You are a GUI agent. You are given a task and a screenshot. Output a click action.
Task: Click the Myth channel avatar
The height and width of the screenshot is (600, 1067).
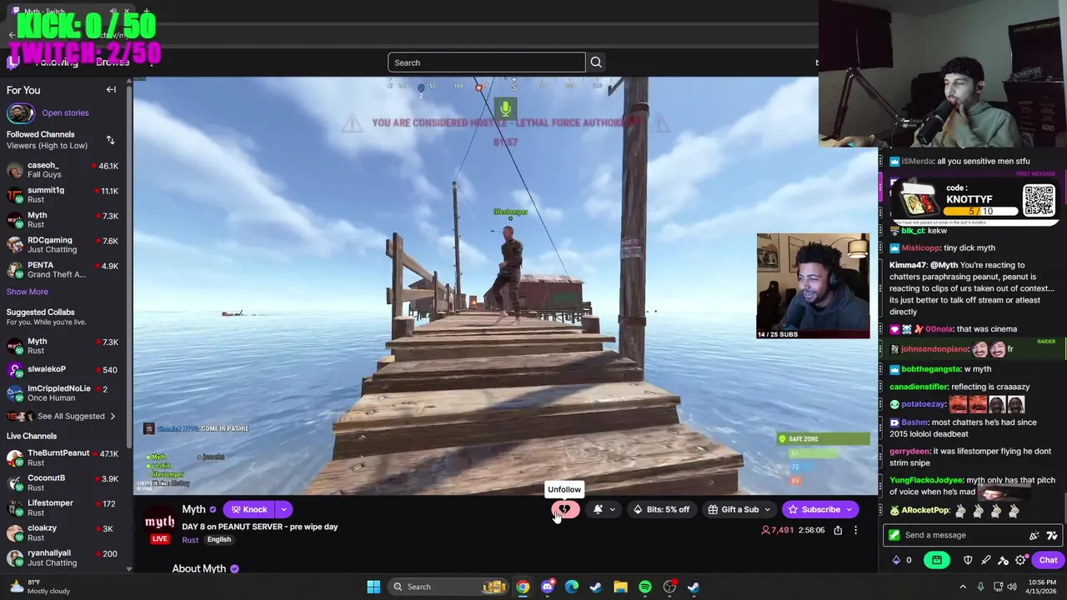tap(159, 523)
